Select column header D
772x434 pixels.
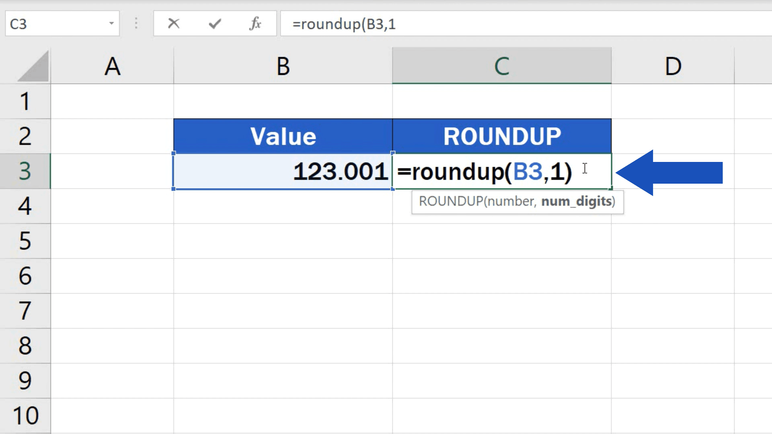(673, 66)
